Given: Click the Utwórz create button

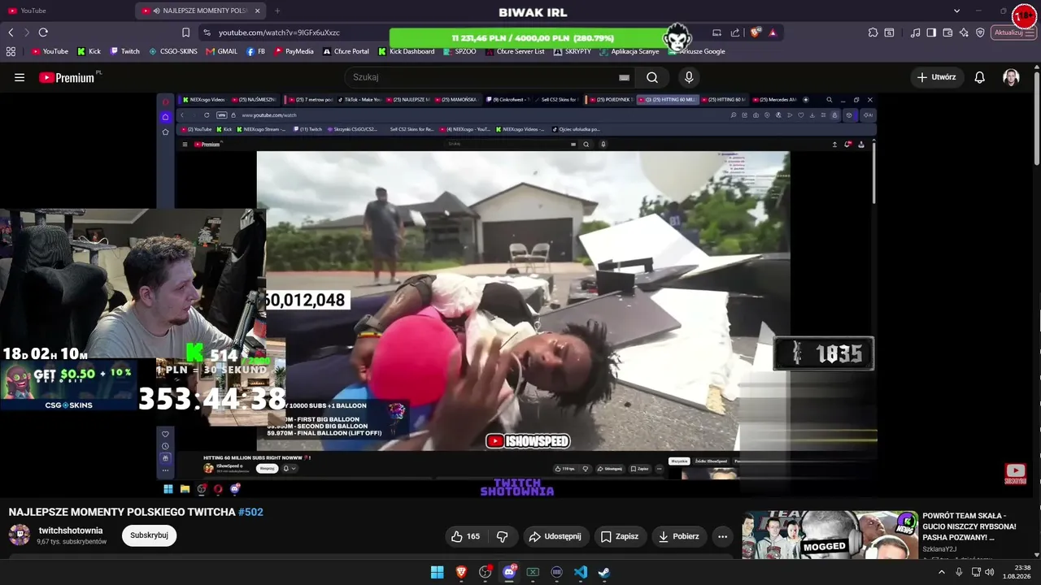Looking at the screenshot, I should coord(936,77).
